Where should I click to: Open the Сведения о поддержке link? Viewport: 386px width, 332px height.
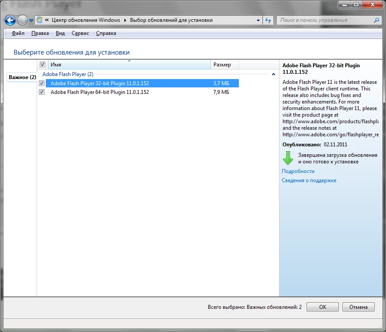[309, 180]
